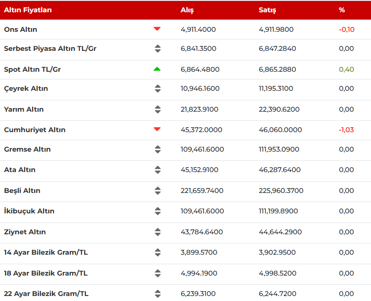Click the arrows icon for Serbest Piyasa Altın
Image resolution: width=371 pixels, height=301 pixels.
point(157,49)
